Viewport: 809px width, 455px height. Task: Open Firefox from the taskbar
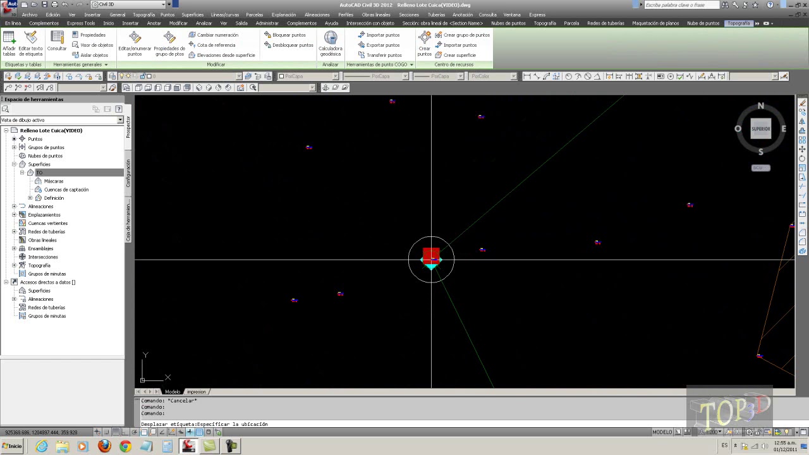(104, 446)
